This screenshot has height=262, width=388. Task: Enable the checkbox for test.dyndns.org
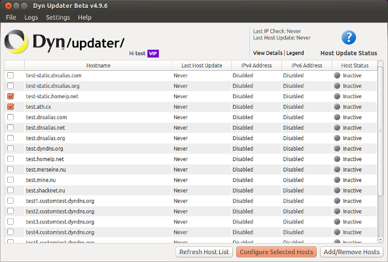10,149
